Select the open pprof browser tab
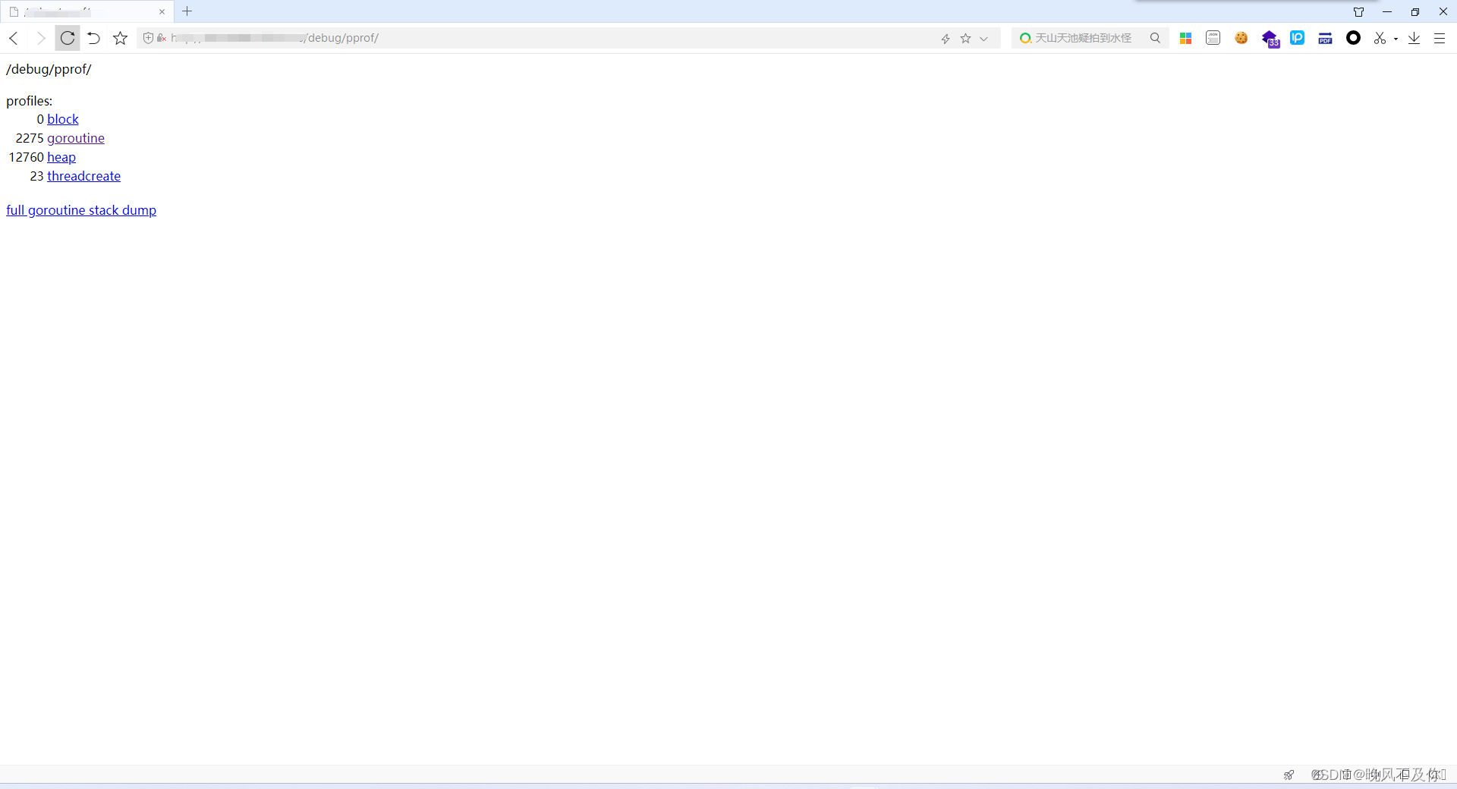 coord(87,11)
